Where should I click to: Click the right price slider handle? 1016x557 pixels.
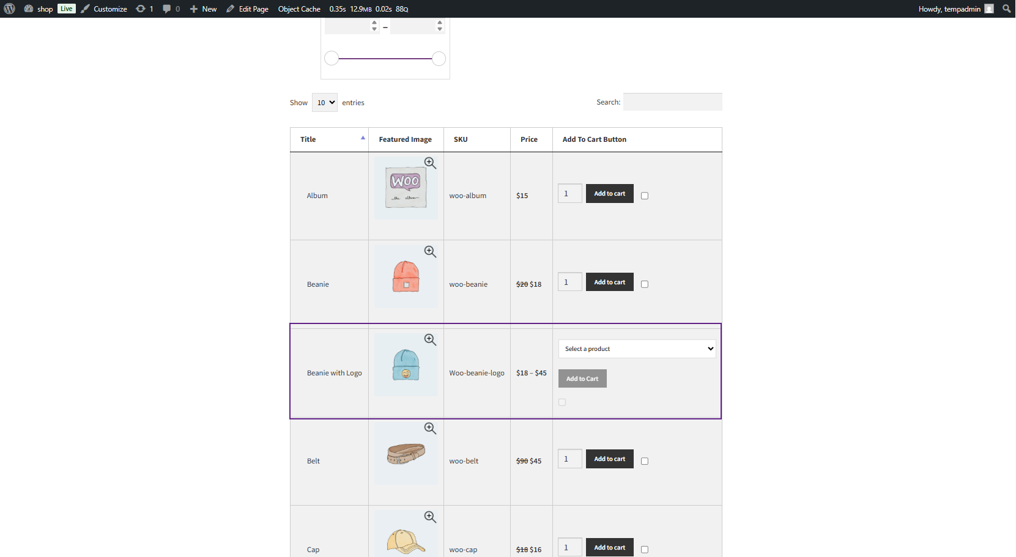[439, 58]
